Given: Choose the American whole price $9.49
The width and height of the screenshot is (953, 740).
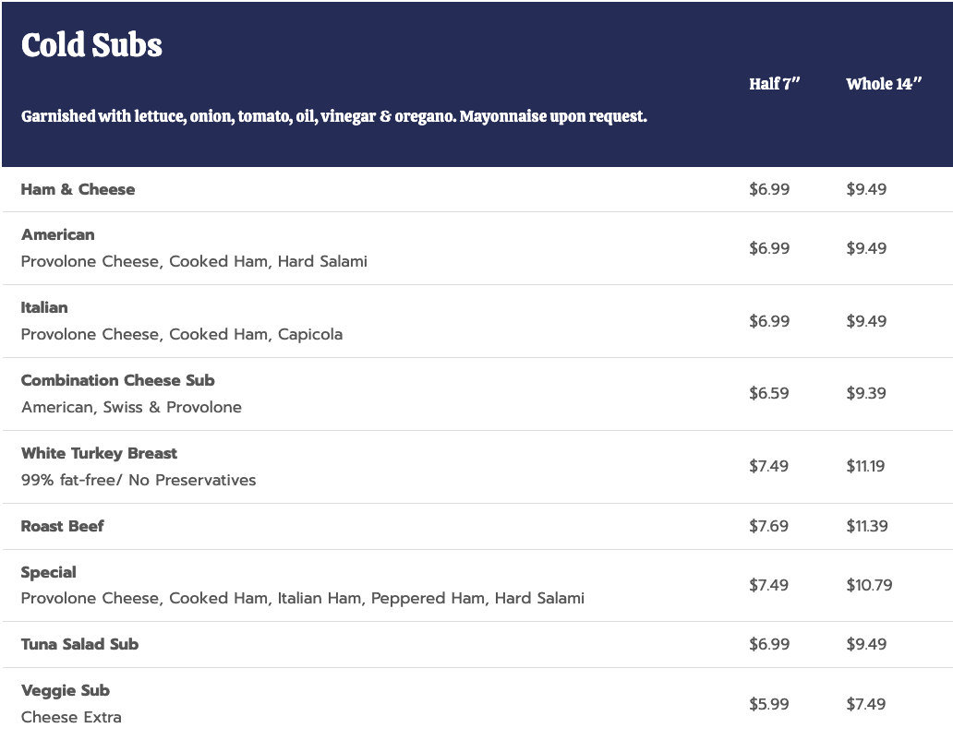Looking at the screenshot, I should click(866, 248).
